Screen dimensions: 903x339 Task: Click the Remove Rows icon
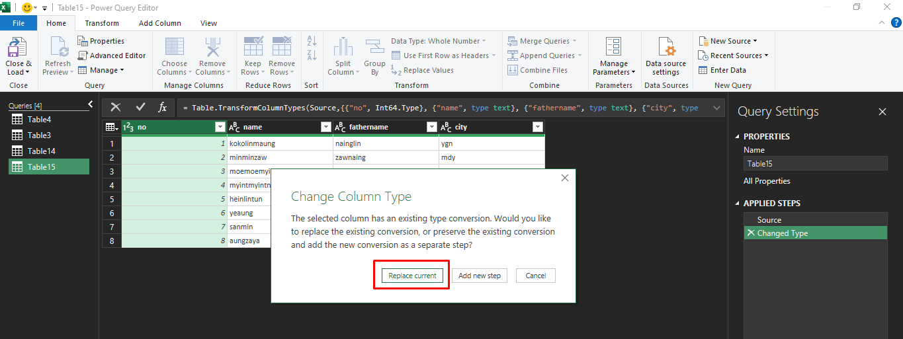pyautogui.click(x=282, y=48)
